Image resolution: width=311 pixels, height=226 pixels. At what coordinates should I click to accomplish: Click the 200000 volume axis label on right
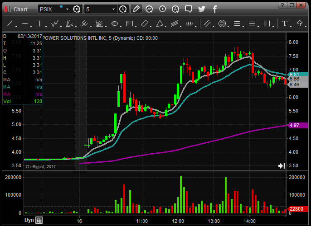tap(296, 177)
